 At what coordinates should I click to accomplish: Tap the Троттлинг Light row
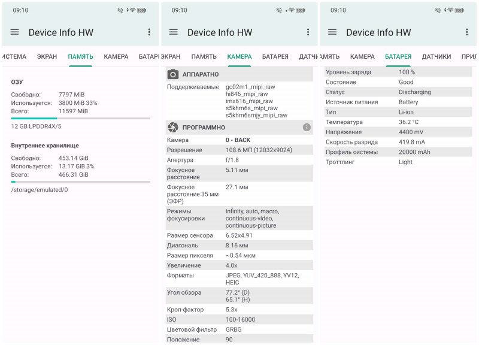click(398, 162)
